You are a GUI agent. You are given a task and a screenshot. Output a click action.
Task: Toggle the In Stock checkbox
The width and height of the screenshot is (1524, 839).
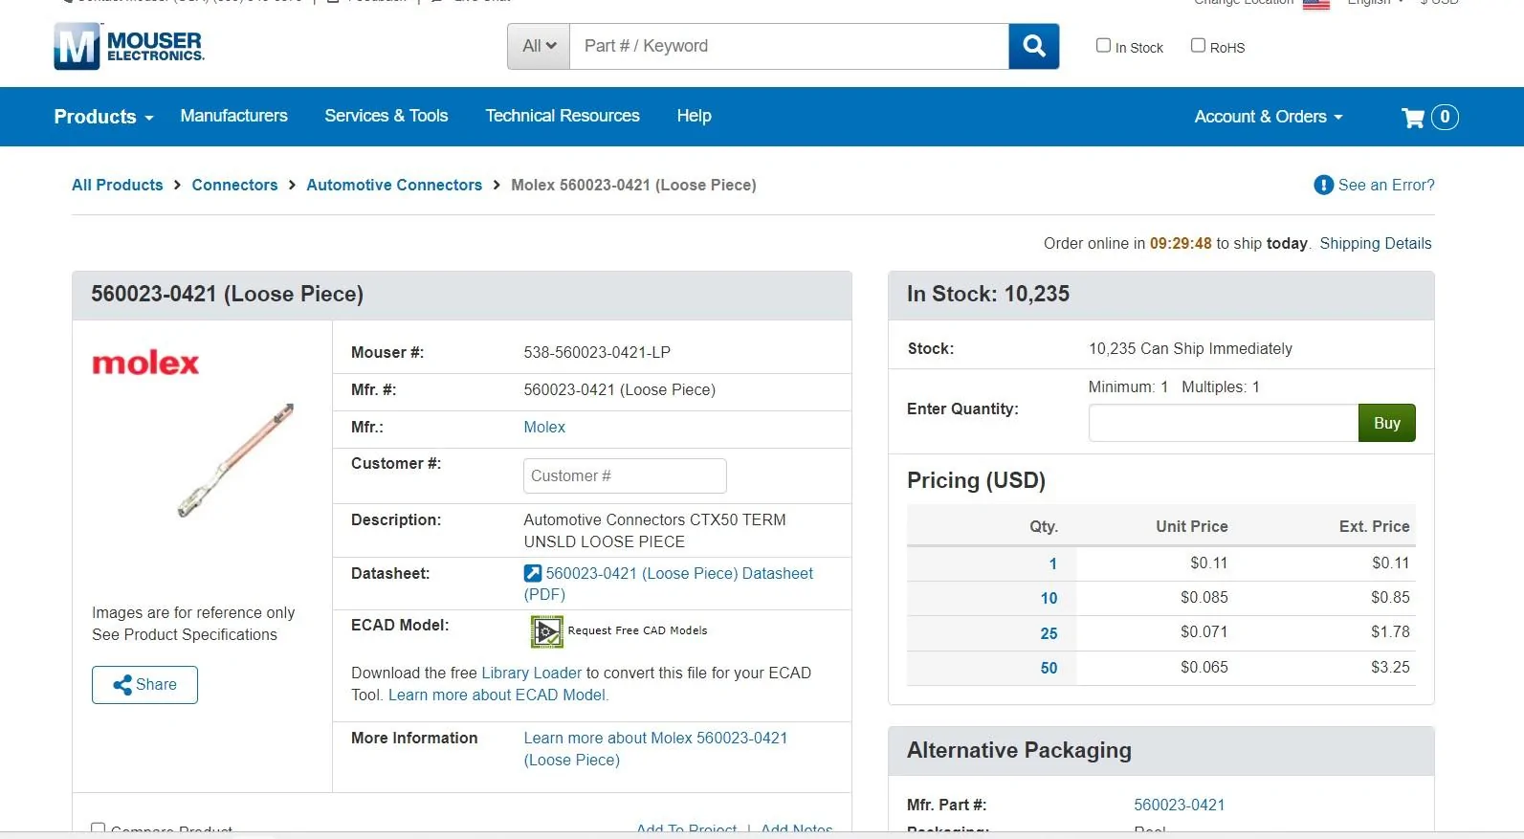(1103, 45)
